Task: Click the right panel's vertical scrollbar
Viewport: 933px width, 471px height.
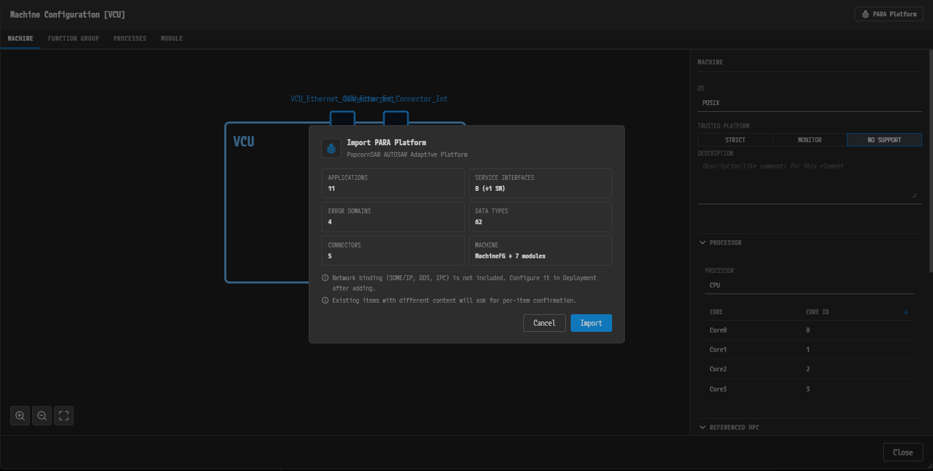Action: click(931, 160)
